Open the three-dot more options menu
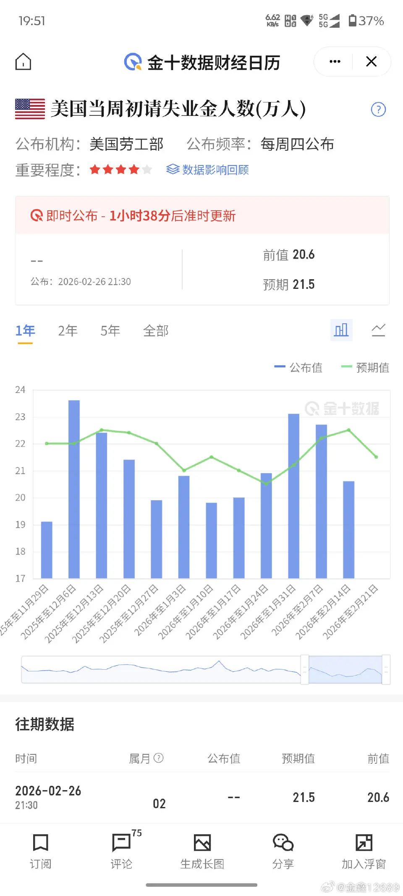403x896 pixels. [x=335, y=62]
